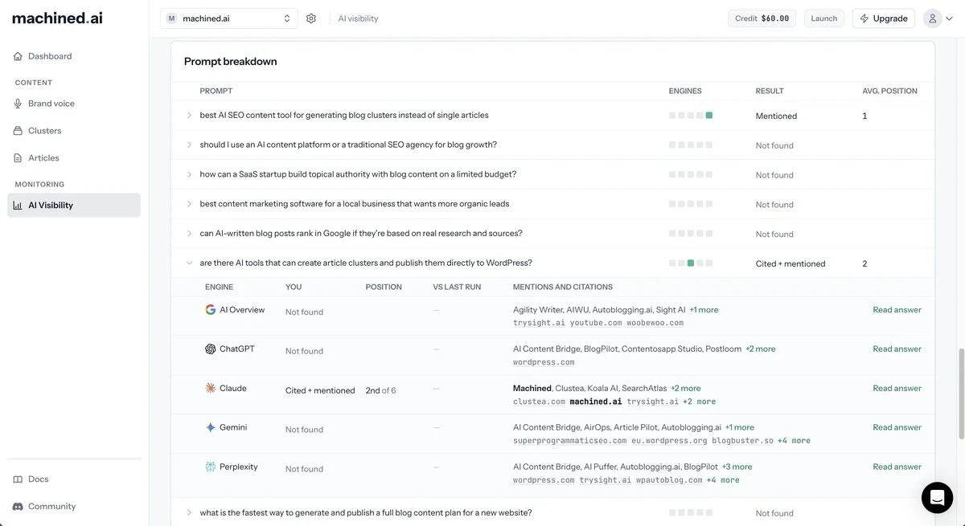The image size is (965, 526).
Task: Show +2 more mentions for ChatGPT
Action: point(761,349)
